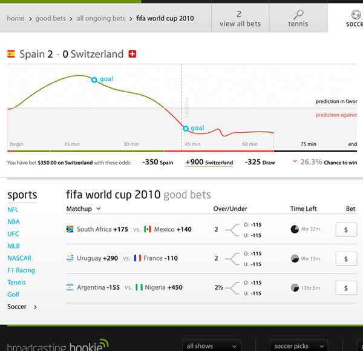Click the Bet column header
The image size is (363, 351).
[350, 209]
